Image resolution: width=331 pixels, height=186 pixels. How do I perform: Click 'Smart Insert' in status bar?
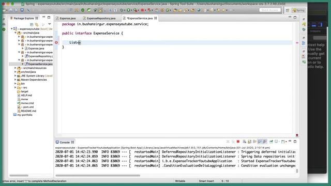[206, 181]
